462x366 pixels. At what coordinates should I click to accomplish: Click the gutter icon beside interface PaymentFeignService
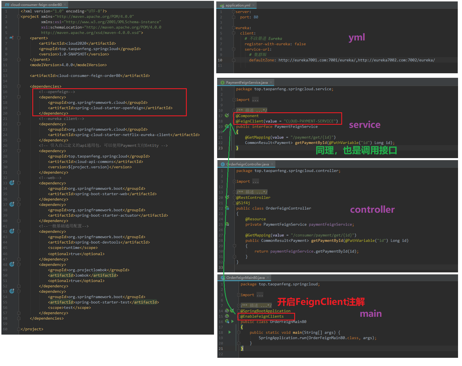tap(227, 126)
